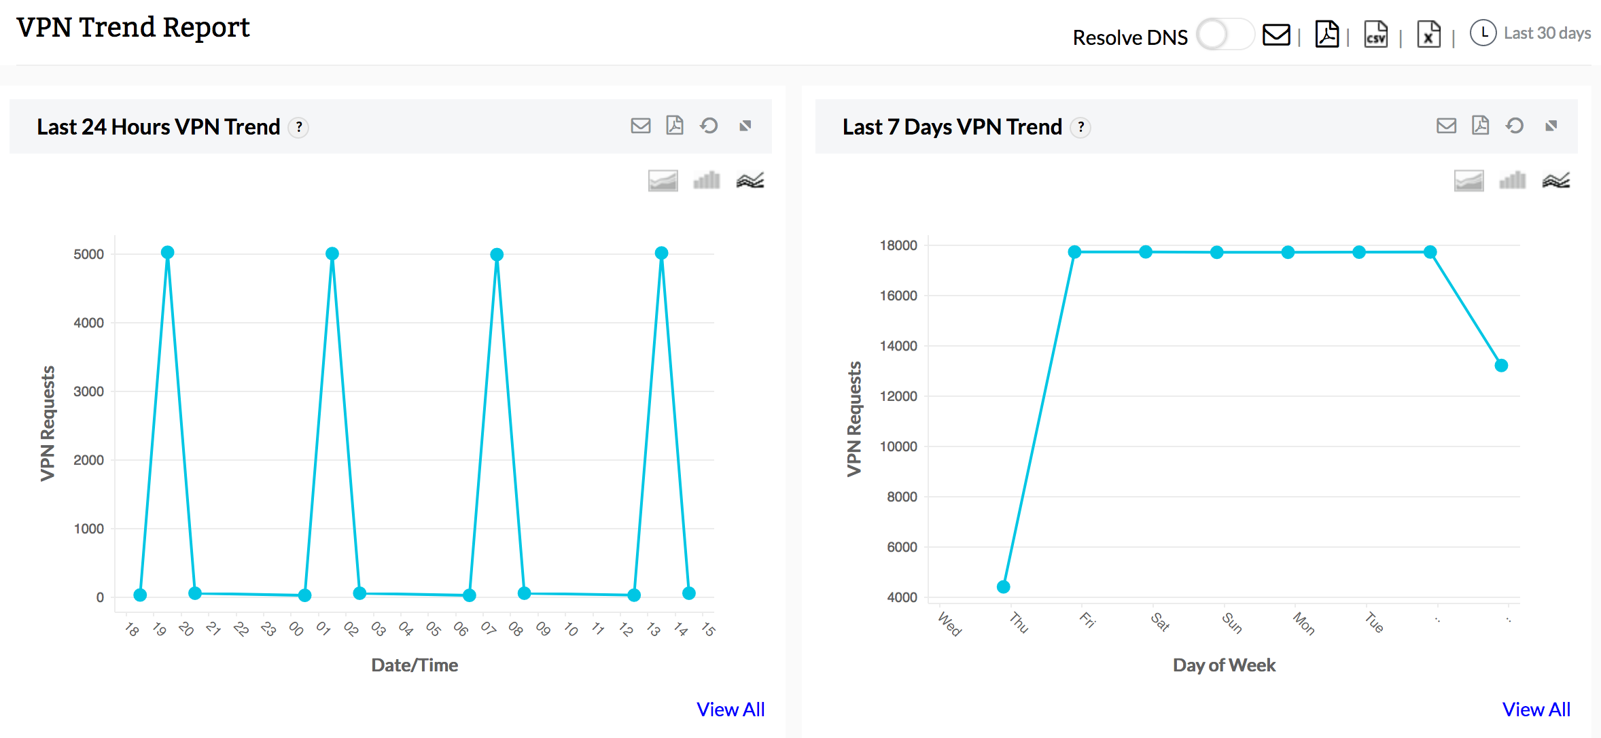
Task: Expand the Last 24 Hours widget
Action: [745, 126]
